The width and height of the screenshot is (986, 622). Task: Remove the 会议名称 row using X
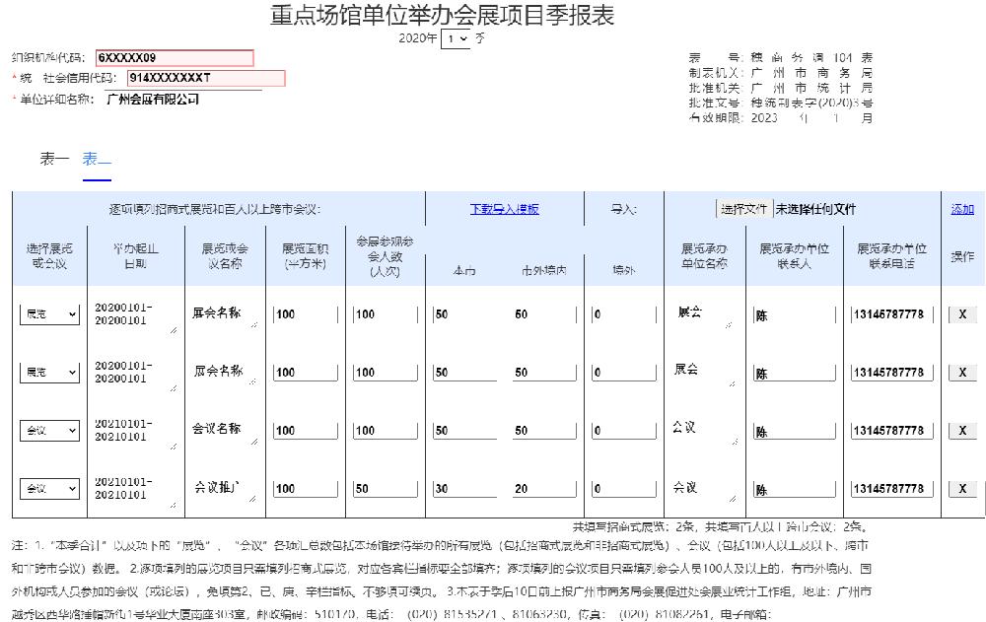(x=962, y=431)
